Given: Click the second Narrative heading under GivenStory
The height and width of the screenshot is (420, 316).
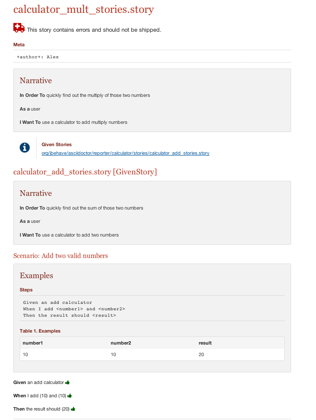Looking at the screenshot, I should tap(36, 193).
